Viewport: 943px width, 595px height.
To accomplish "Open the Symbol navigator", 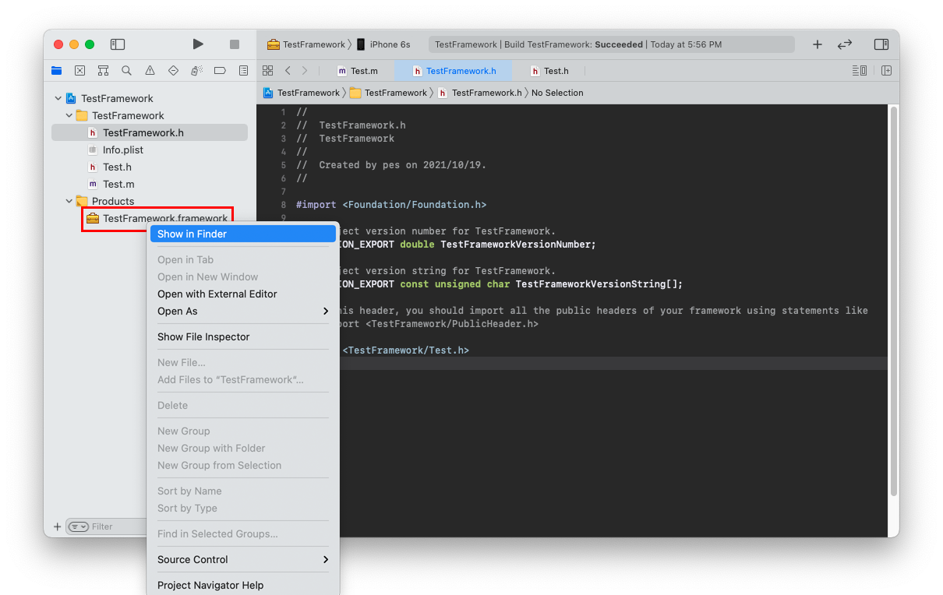I will pos(103,71).
